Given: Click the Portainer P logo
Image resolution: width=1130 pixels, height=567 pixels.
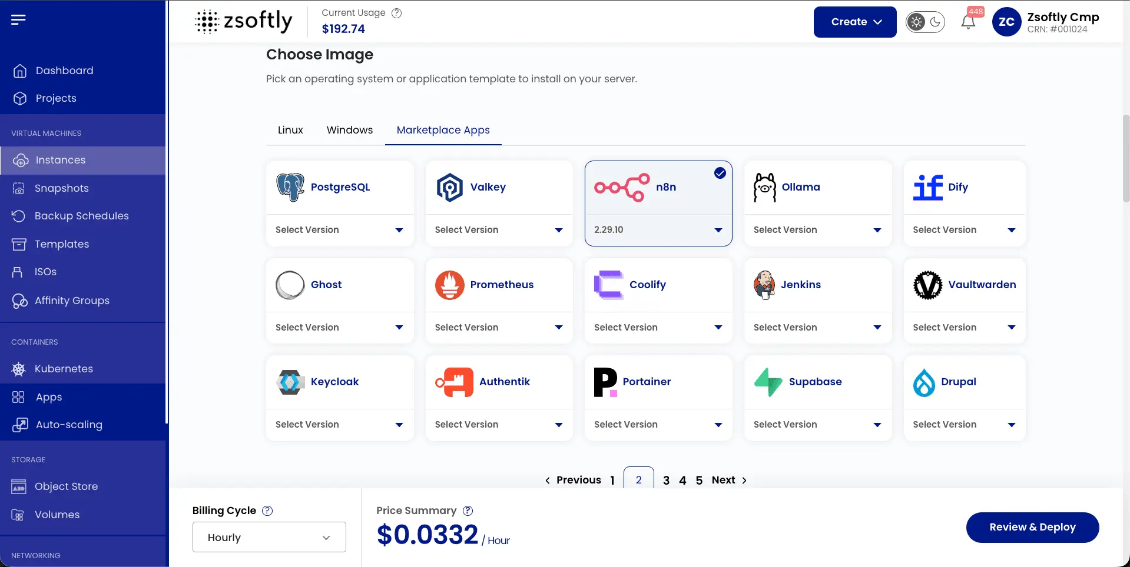Looking at the screenshot, I should pyautogui.click(x=605, y=382).
